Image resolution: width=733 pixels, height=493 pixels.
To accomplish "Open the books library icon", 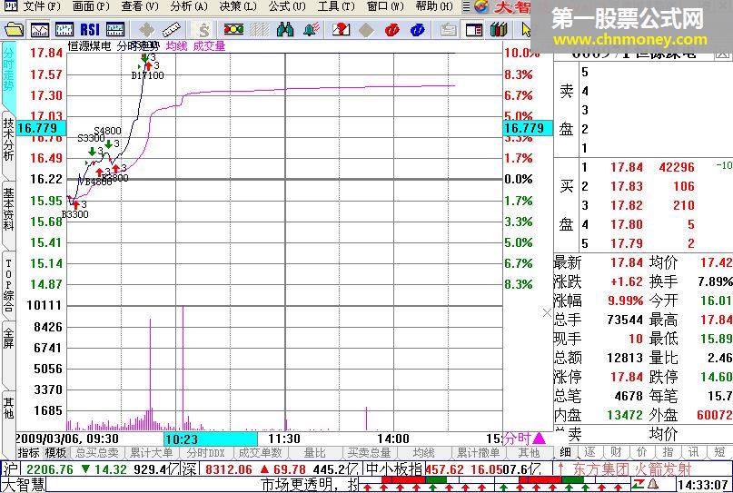I will (x=500, y=30).
